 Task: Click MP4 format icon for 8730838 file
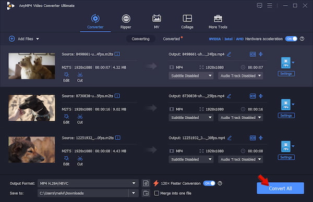coord(286,105)
